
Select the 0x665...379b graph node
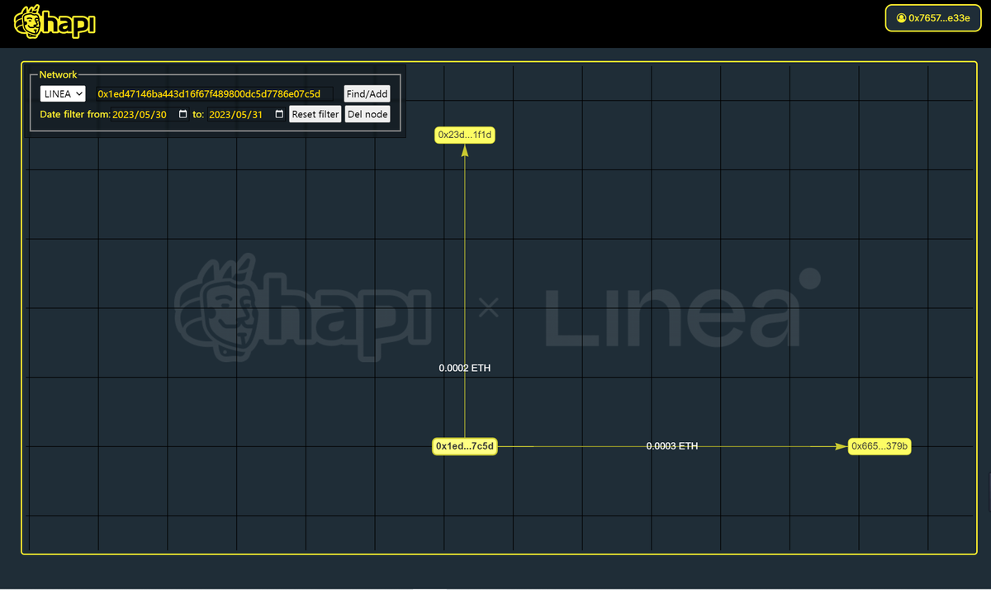pyautogui.click(x=880, y=446)
